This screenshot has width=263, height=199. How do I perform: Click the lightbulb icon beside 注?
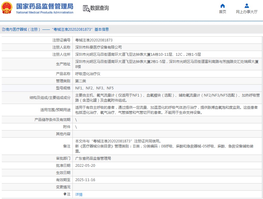65,194
